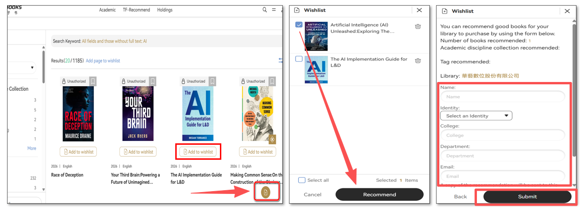The height and width of the screenshot is (208, 585).
Task: Uncheck Artificial Intelligence Unleashed checkbox
Action: click(299, 25)
